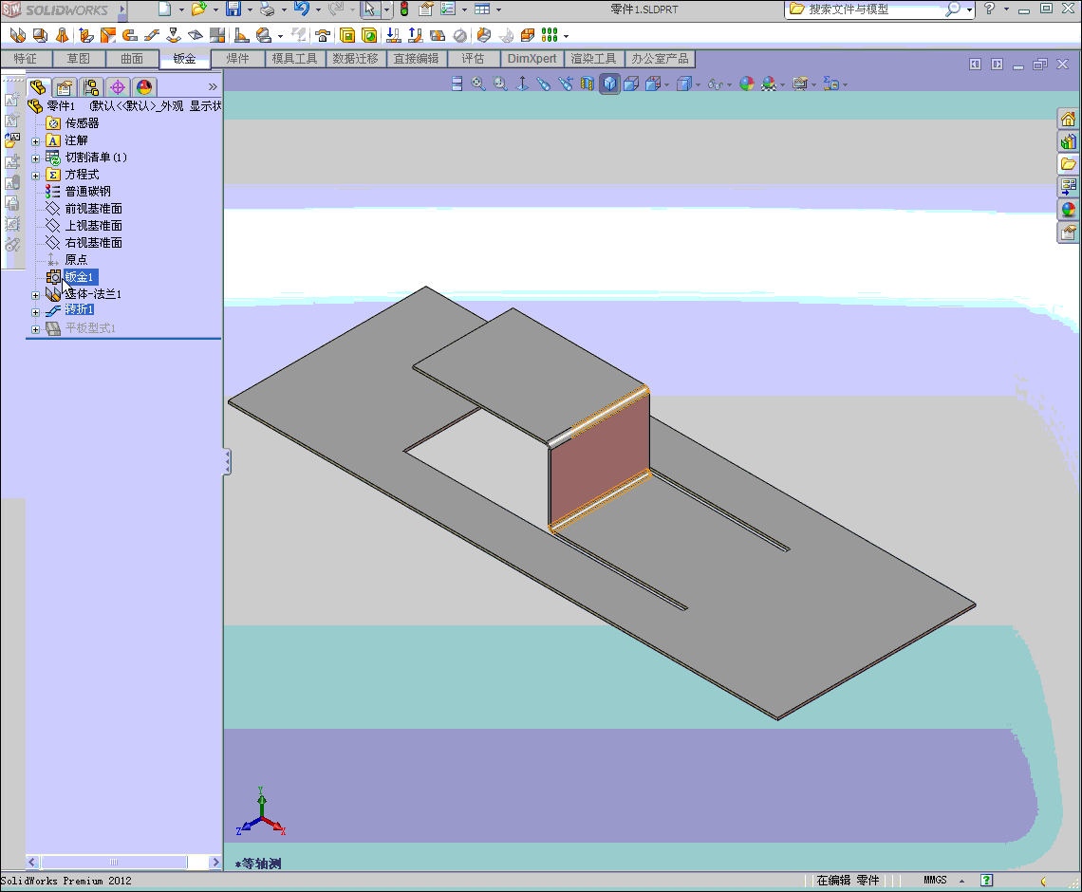Image resolution: width=1082 pixels, height=892 pixels.
Task: Toggle the Section View icon
Action: point(588,84)
